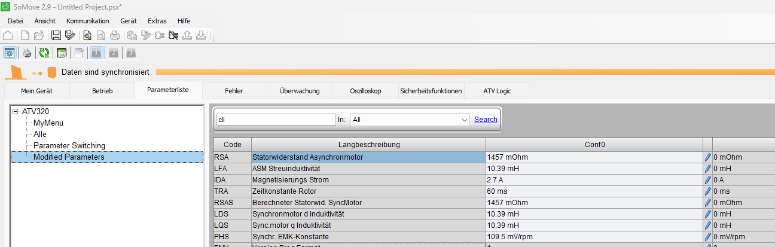Open the ATV Logic tab
This screenshot has height=247, width=775.
coord(498,91)
